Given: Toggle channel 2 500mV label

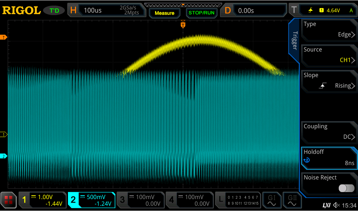Looking at the screenshot, I should pos(96,197).
